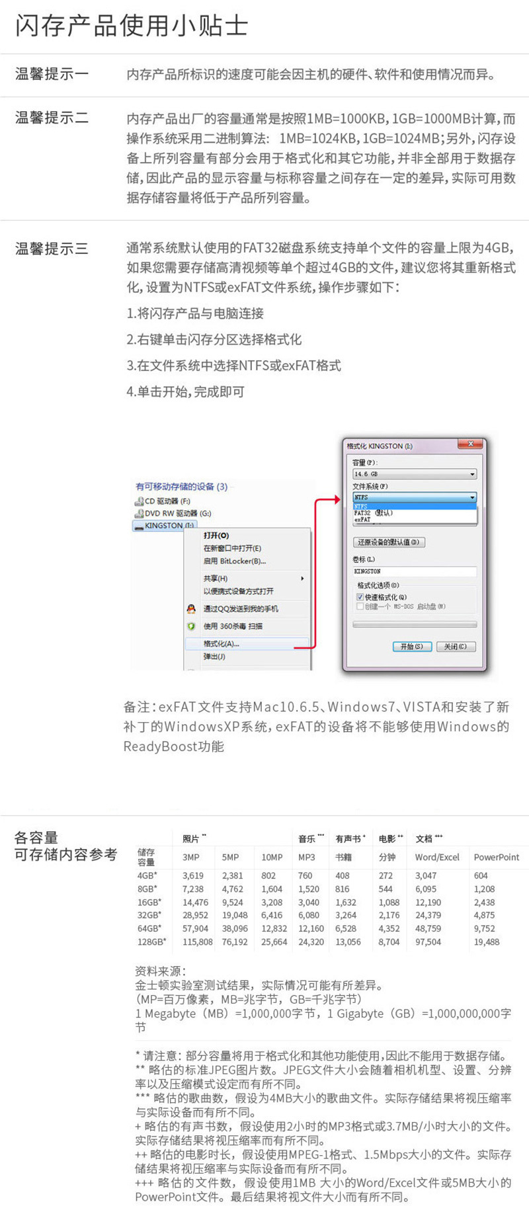
Task: Click the 卷标 KINGSTON text field
Action: (415, 571)
